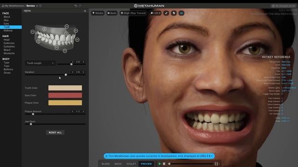This screenshot has height=167, width=298.
Task: Select the upper-left vertical gum control handle
Action: (44, 29)
